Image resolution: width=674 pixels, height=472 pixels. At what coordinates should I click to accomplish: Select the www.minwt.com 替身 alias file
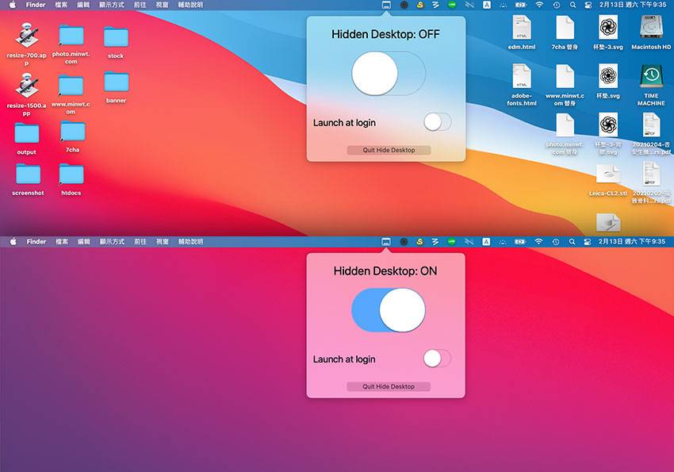click(x=565, y=77)
